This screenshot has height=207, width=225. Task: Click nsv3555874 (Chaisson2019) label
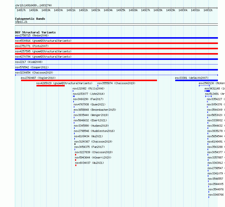tap(116, 83)
